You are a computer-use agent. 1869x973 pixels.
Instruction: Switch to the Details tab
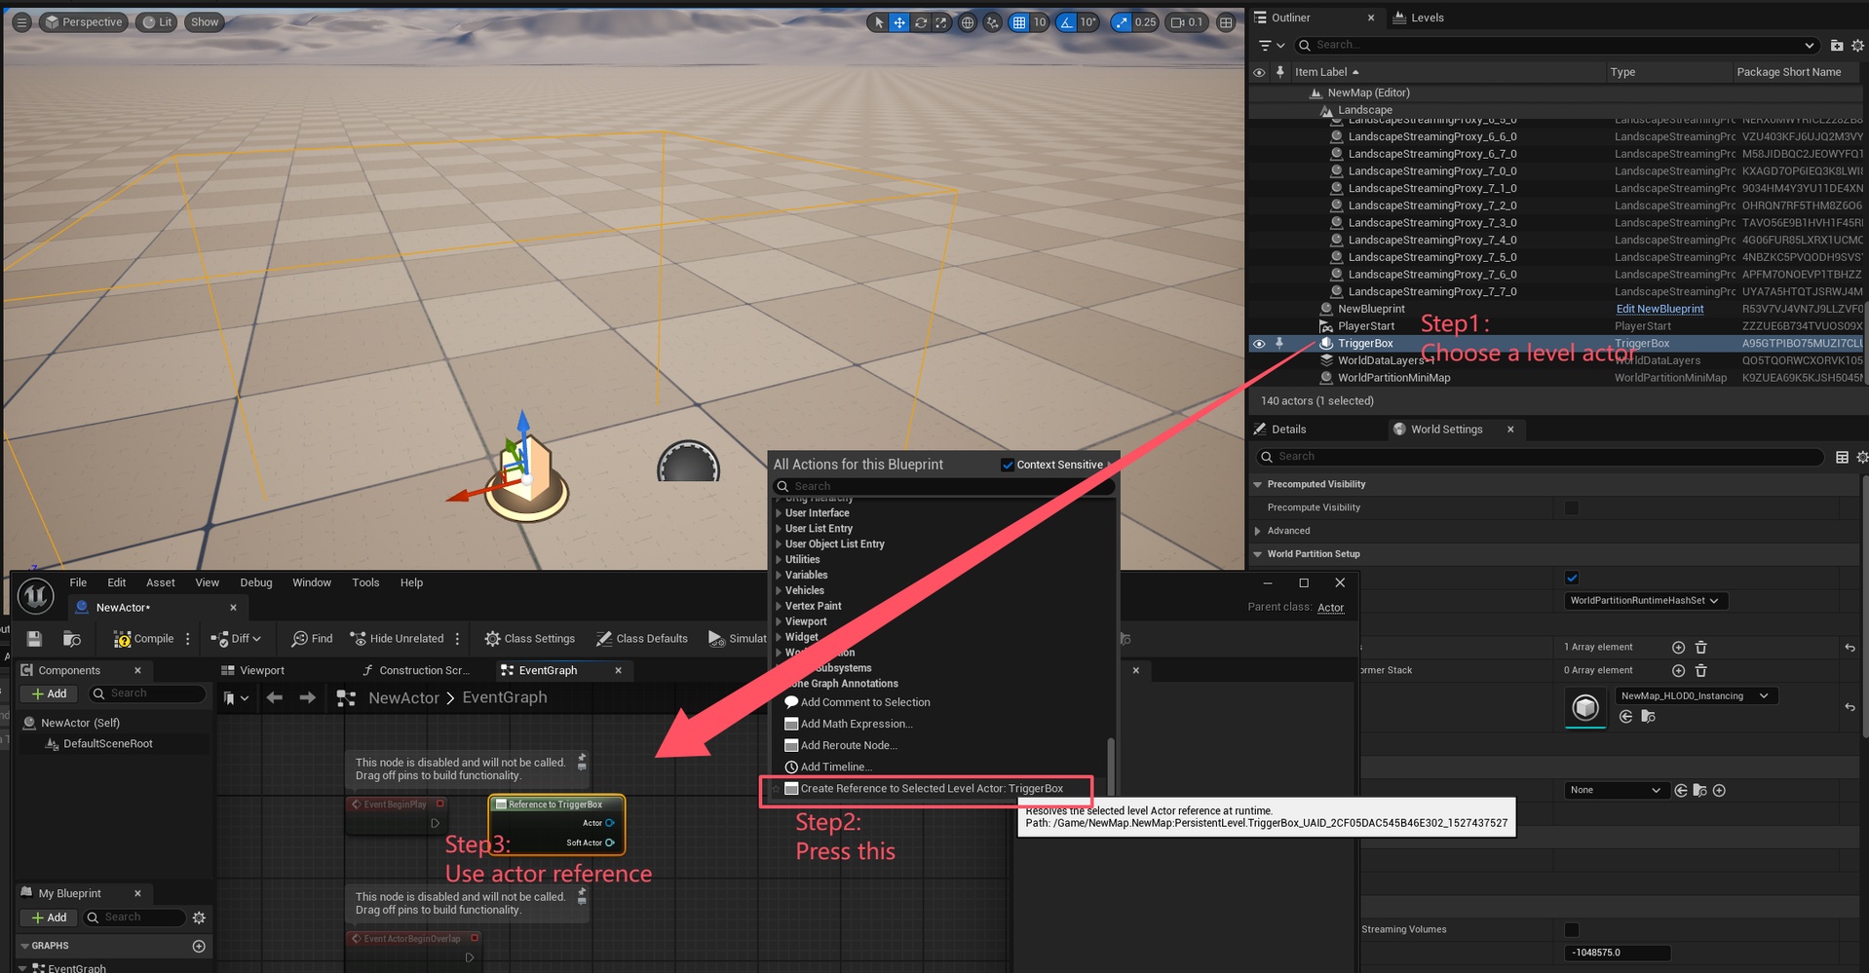pyautogui.click(x=1280, y=430)
